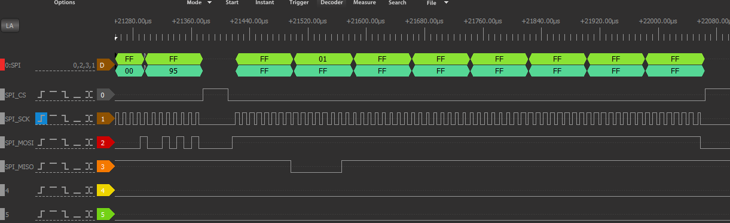
Task: Set either-edge trigger on SPI_MOSI
Action: [88, 143]
